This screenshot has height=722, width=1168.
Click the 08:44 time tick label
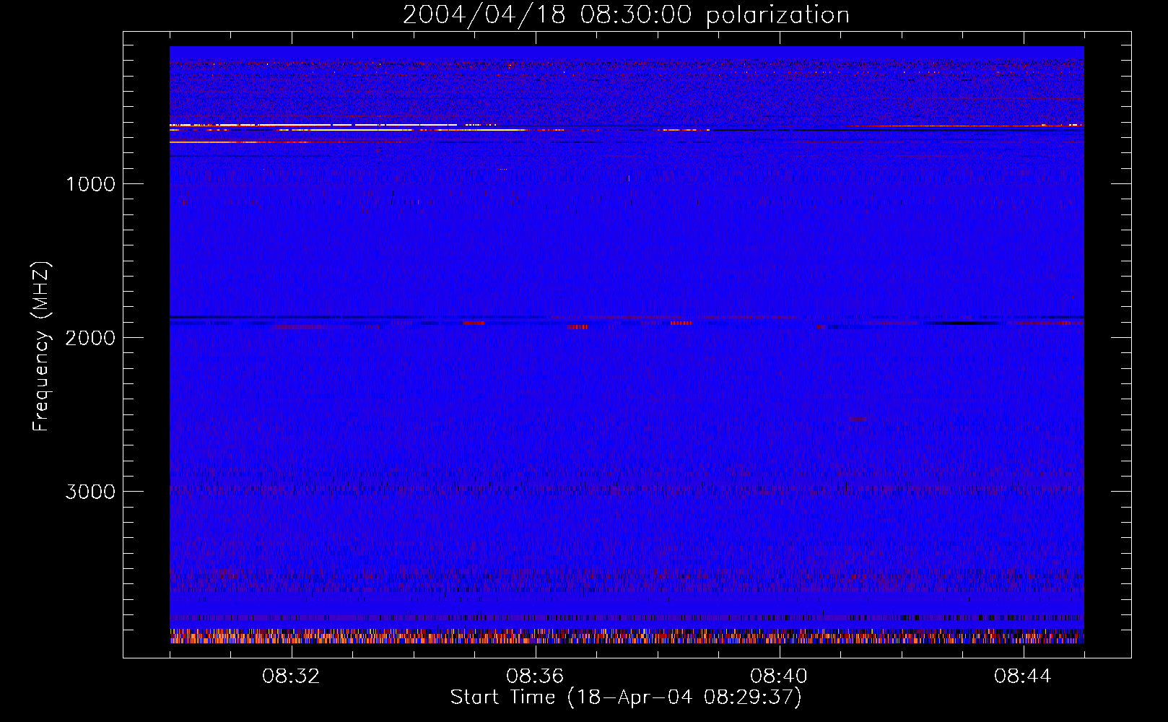pyautogui.click(x=1023, y=677)
